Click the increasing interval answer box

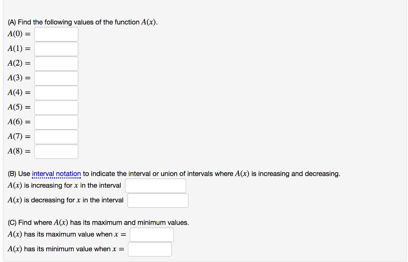(155, 185)
